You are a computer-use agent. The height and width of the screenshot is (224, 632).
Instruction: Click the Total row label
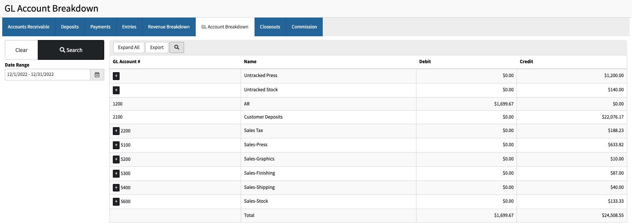249,215
